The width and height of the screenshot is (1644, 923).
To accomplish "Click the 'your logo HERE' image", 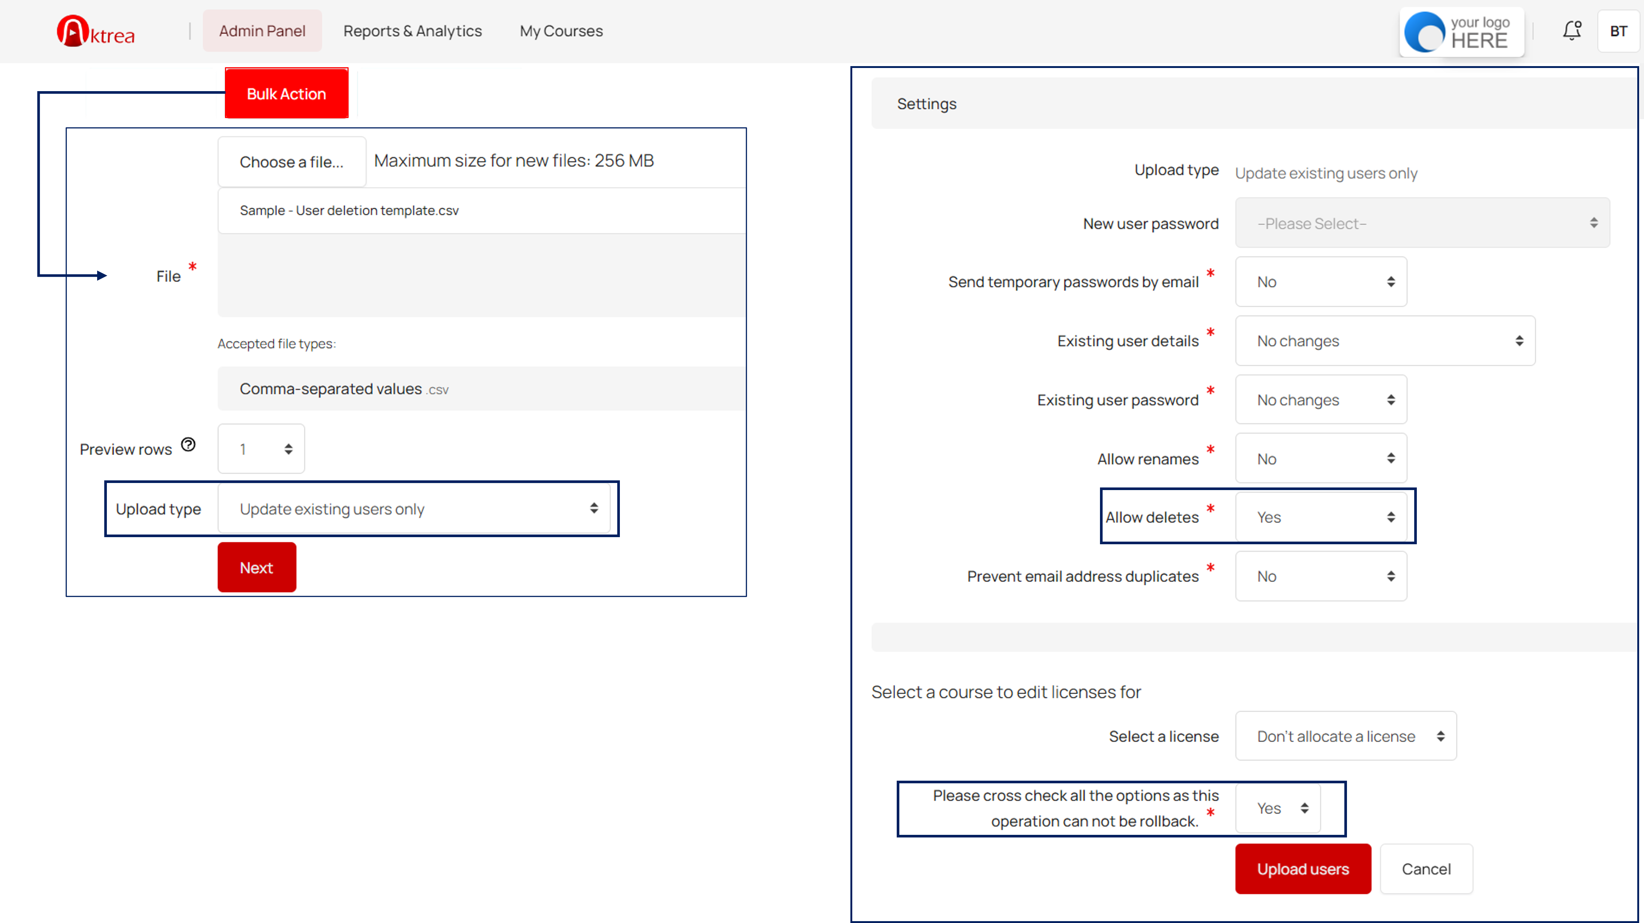I will tap(1461, 32).
